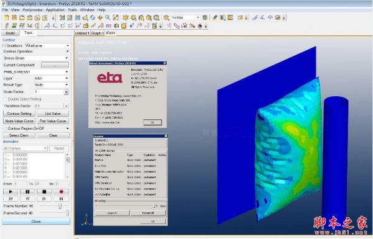Click the List Value button

53,114
